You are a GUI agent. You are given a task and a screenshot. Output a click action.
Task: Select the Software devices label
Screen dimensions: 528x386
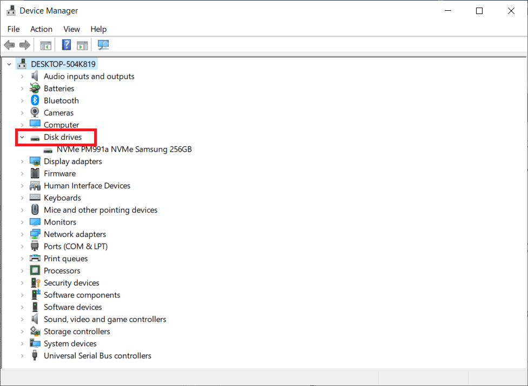pos(72,307)
